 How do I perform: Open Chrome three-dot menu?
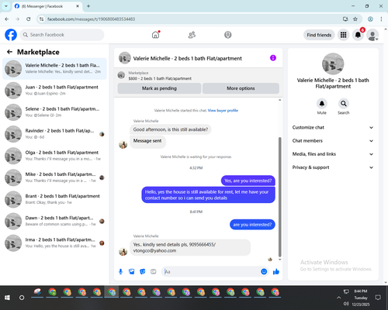coord(381,19)
